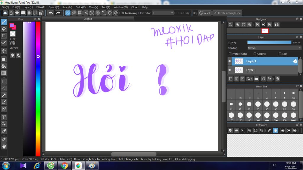Hide the lower unselected Layer1

(230, 70)
